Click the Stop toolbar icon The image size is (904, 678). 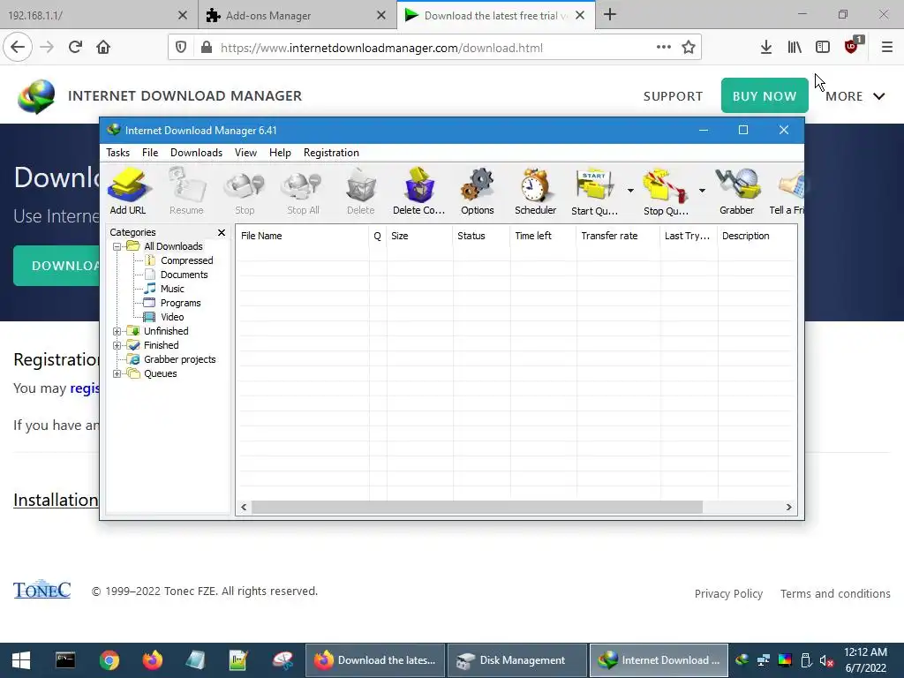[x=245, y=192]
